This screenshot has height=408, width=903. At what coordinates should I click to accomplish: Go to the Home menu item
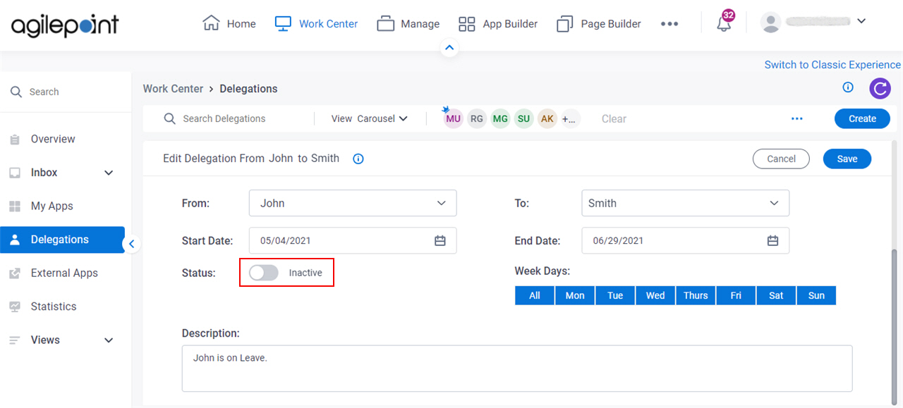229,24
